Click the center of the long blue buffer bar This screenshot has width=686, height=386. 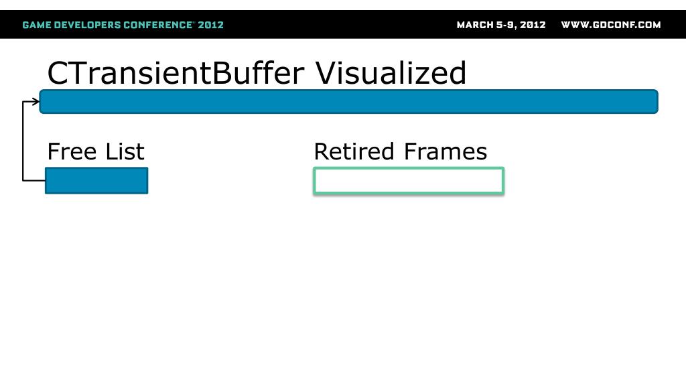click(x=348, y=102)
